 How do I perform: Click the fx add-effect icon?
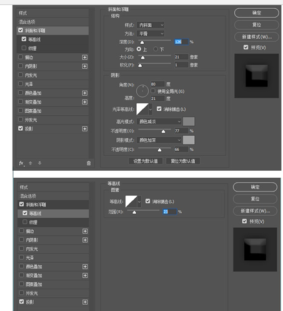click(x=21, y=163)
